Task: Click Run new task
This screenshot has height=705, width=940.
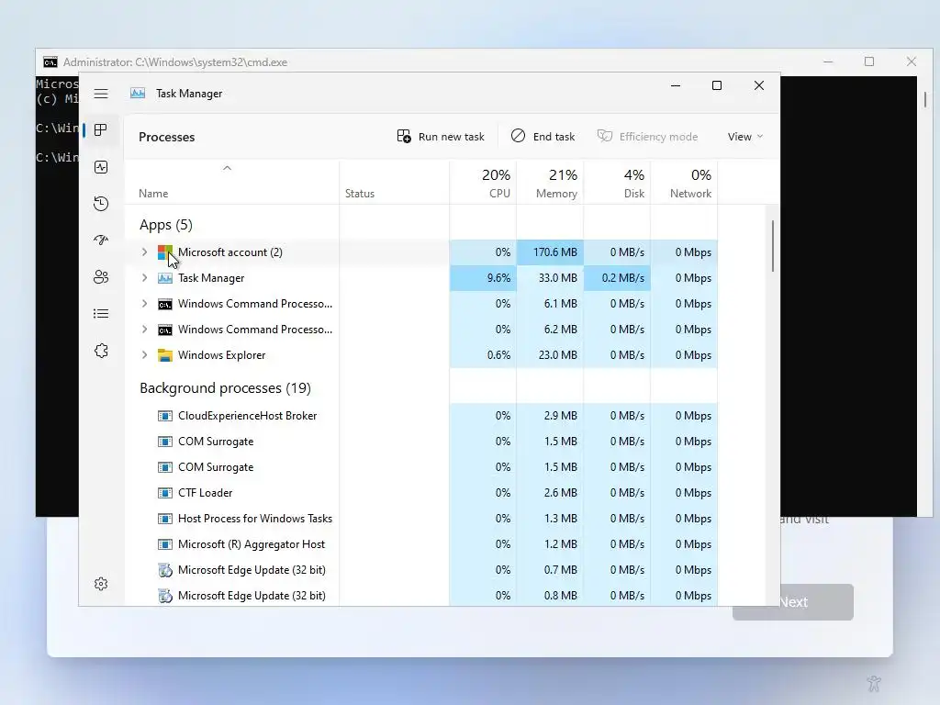Action: (441, 137)
